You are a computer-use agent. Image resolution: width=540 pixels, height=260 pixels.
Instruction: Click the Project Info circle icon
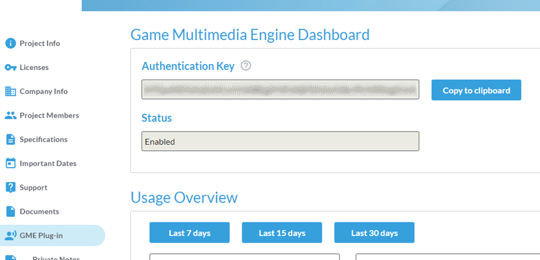point(10,43)
